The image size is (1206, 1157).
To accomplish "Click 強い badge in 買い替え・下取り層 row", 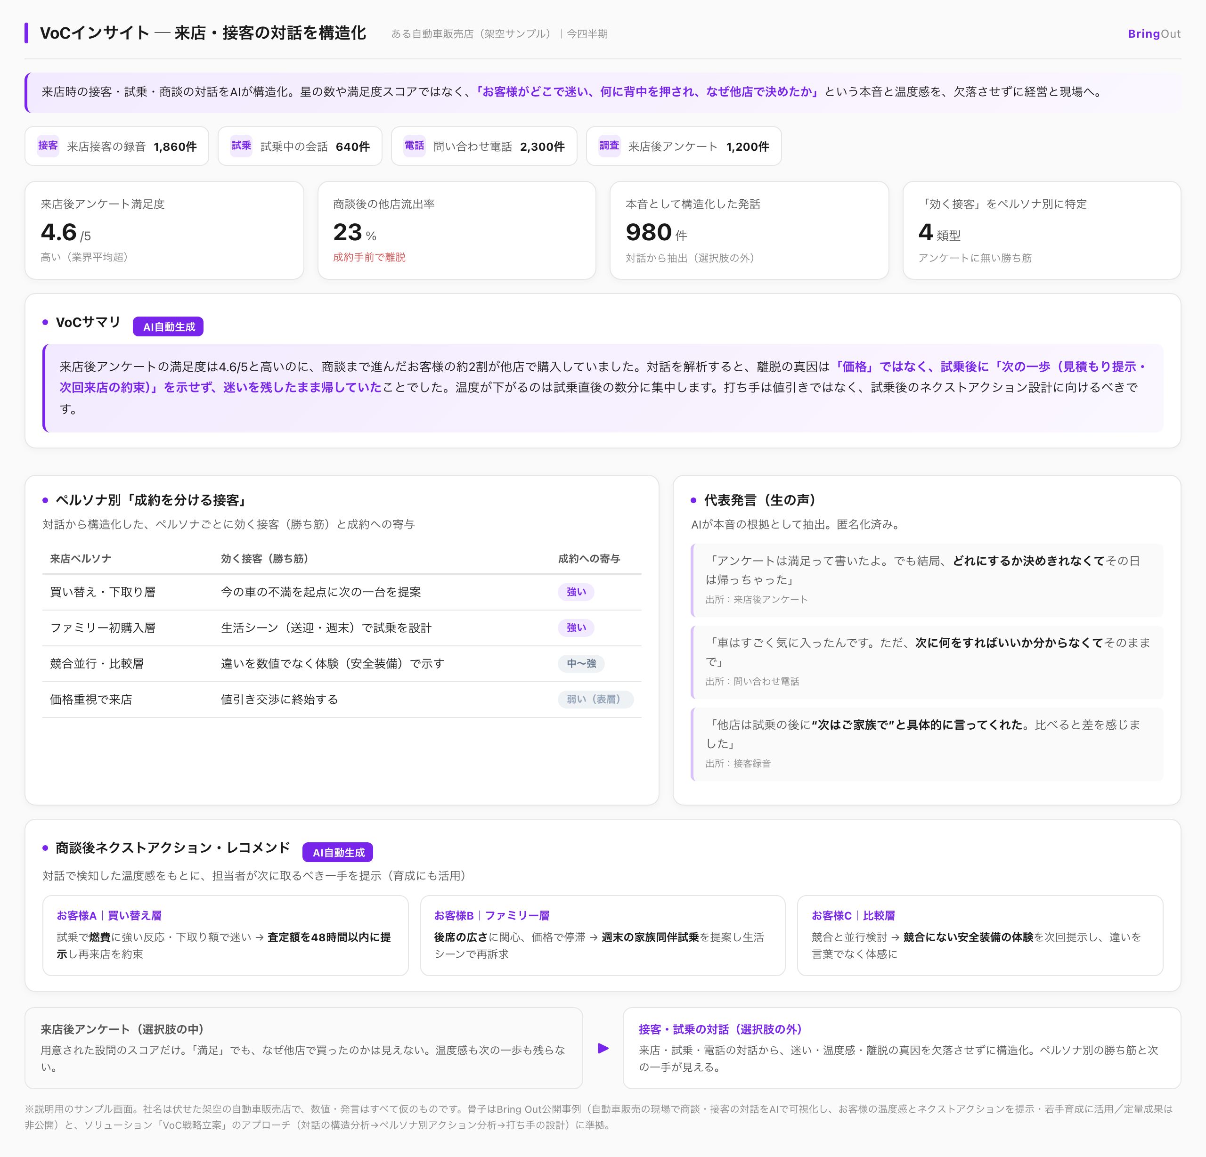I will click(x=576, y=592).
